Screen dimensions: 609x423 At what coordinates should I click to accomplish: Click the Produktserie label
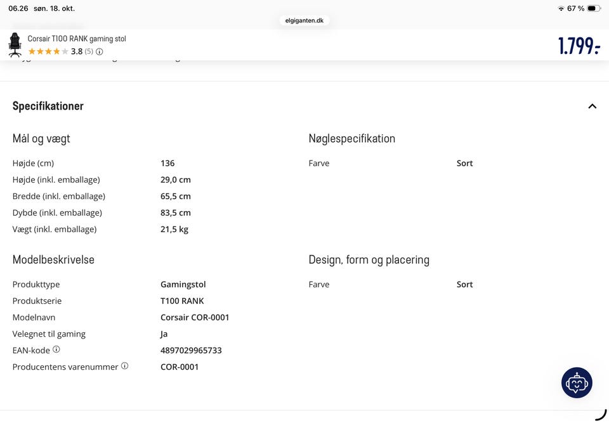37,301
